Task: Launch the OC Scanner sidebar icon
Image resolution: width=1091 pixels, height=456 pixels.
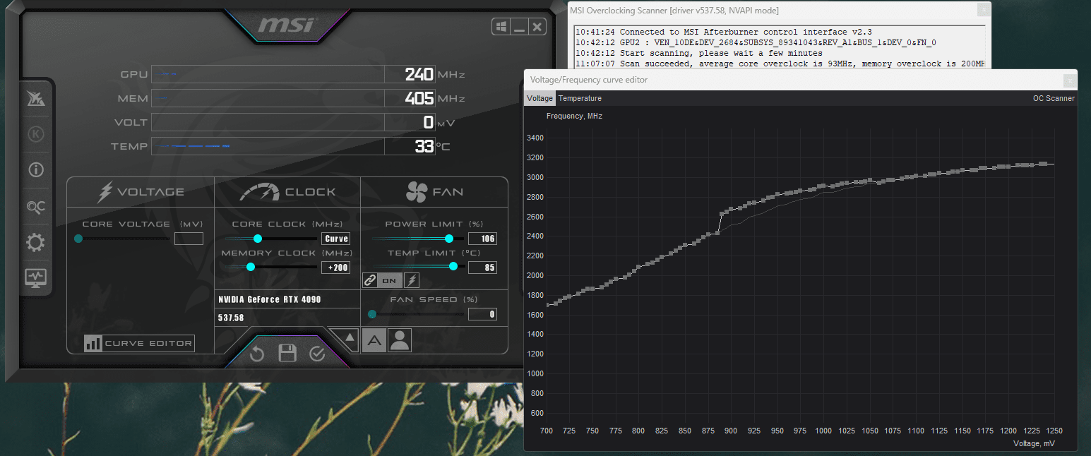Action: click(35, 207)
